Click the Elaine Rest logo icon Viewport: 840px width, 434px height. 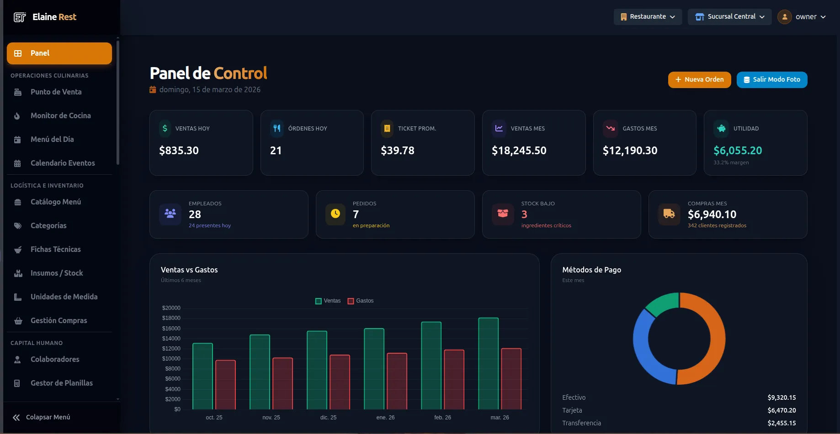point(20,17)
